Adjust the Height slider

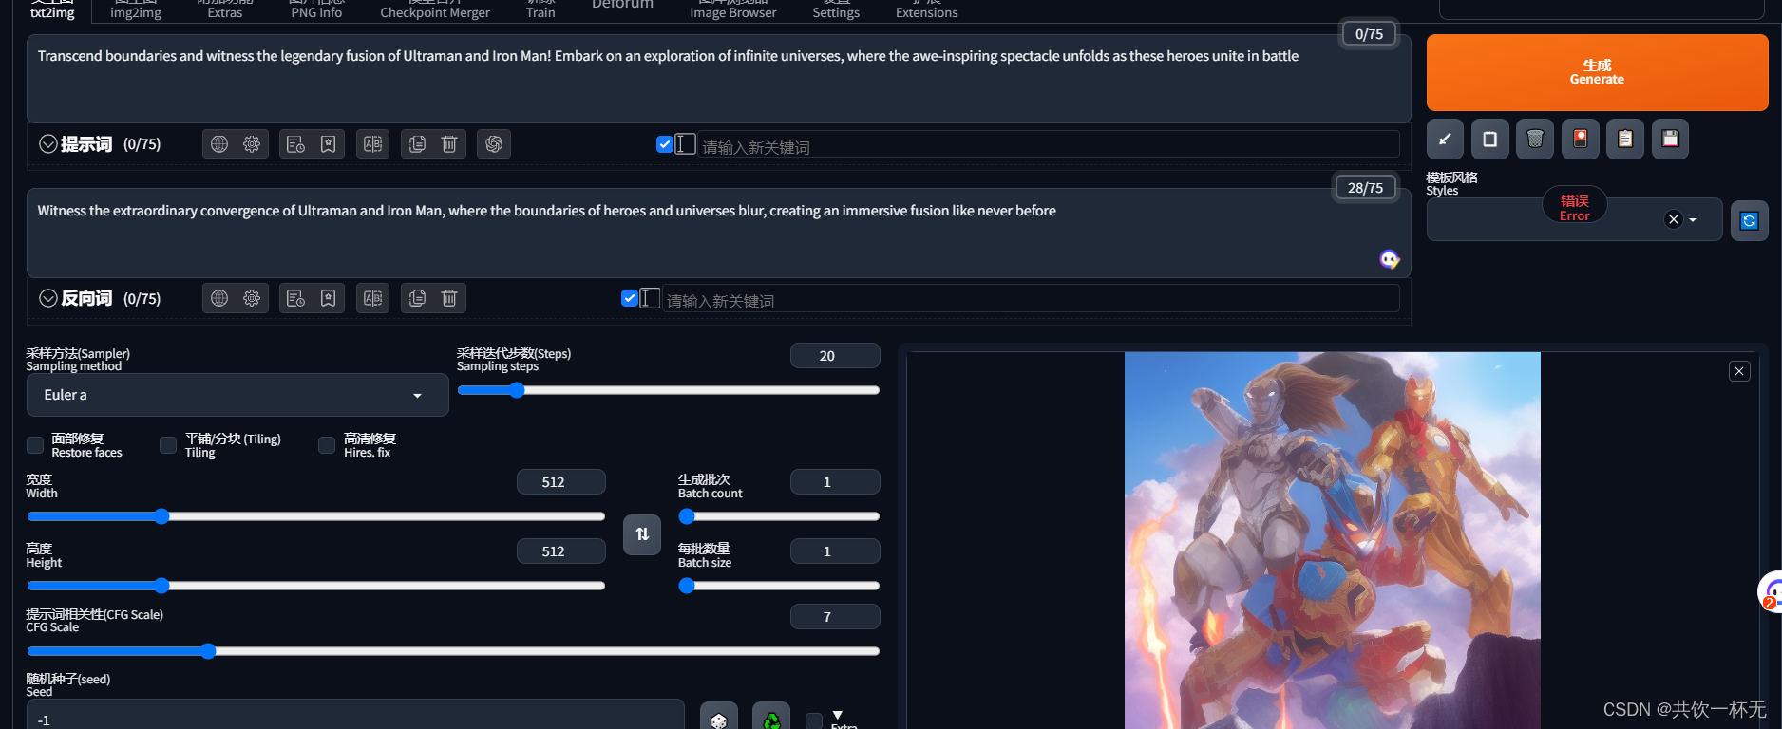[316, 586]
